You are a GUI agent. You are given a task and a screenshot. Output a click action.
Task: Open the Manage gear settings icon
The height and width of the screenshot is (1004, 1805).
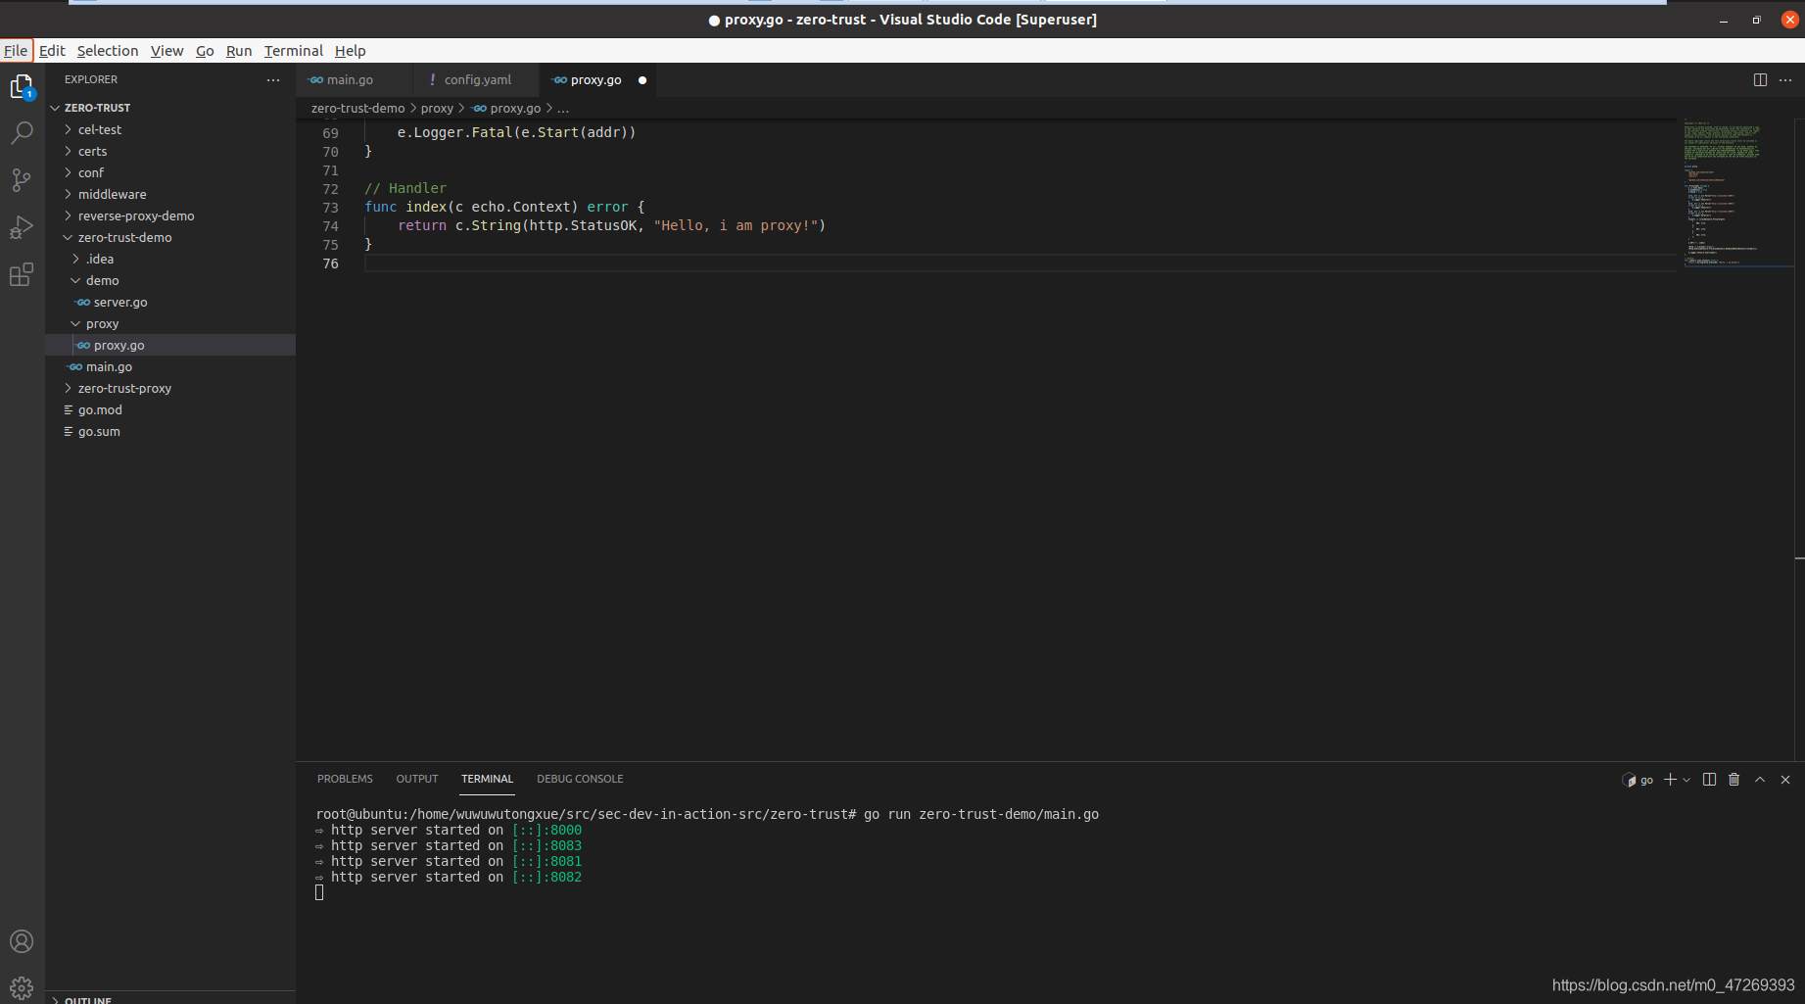pos(22,987)
